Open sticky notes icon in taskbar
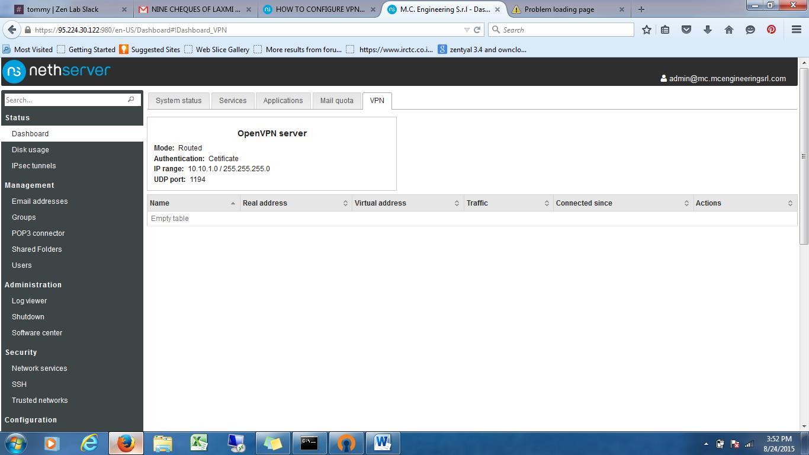This screenshot has width=809, height=455. click(272, 443)
